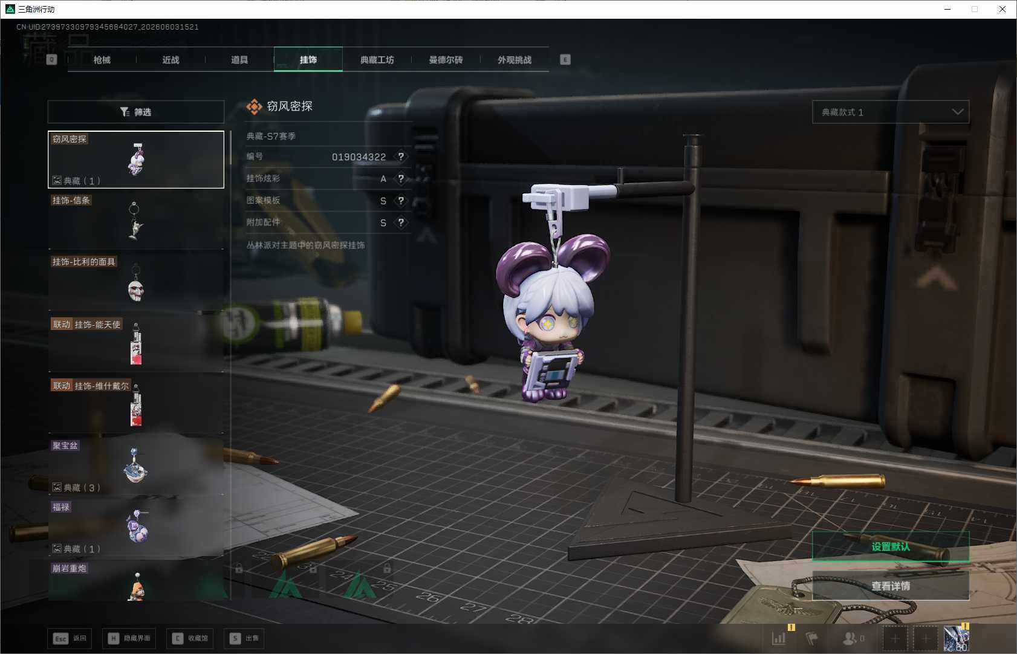Switch to the 外观挑战 tab
Viewport: 1017px width, 654px height.
point(515,60)
